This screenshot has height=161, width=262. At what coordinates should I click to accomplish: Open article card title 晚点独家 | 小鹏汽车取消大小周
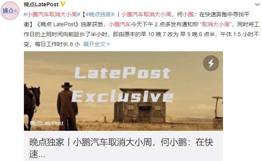(x=121, y=142)
